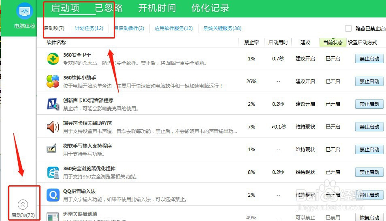Expand the 启动项(72) up-arrow icon
This screenshot has width=386, height=221.
[23, 204]
